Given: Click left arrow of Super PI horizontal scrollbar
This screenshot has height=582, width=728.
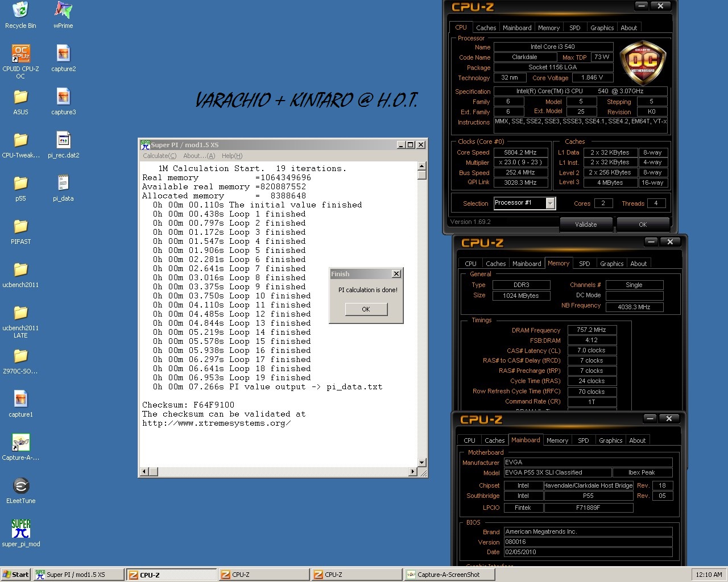Looking at the screenshot, I should (x=144, y=471).
